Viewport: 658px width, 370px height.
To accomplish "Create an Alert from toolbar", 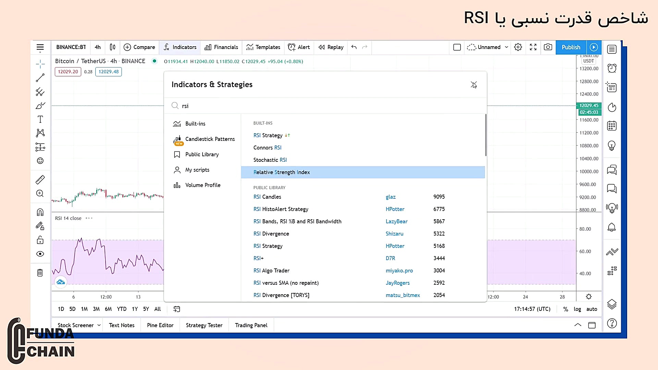I will point(299,47).
